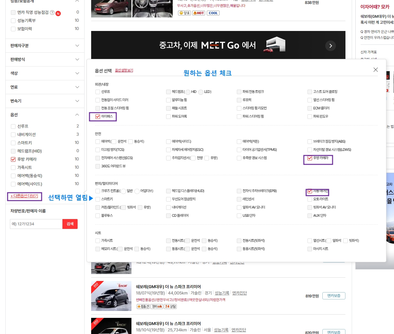Check 가죽시트 in the popup 시트 group
The image size is (394, 334).
pos(98,240)
